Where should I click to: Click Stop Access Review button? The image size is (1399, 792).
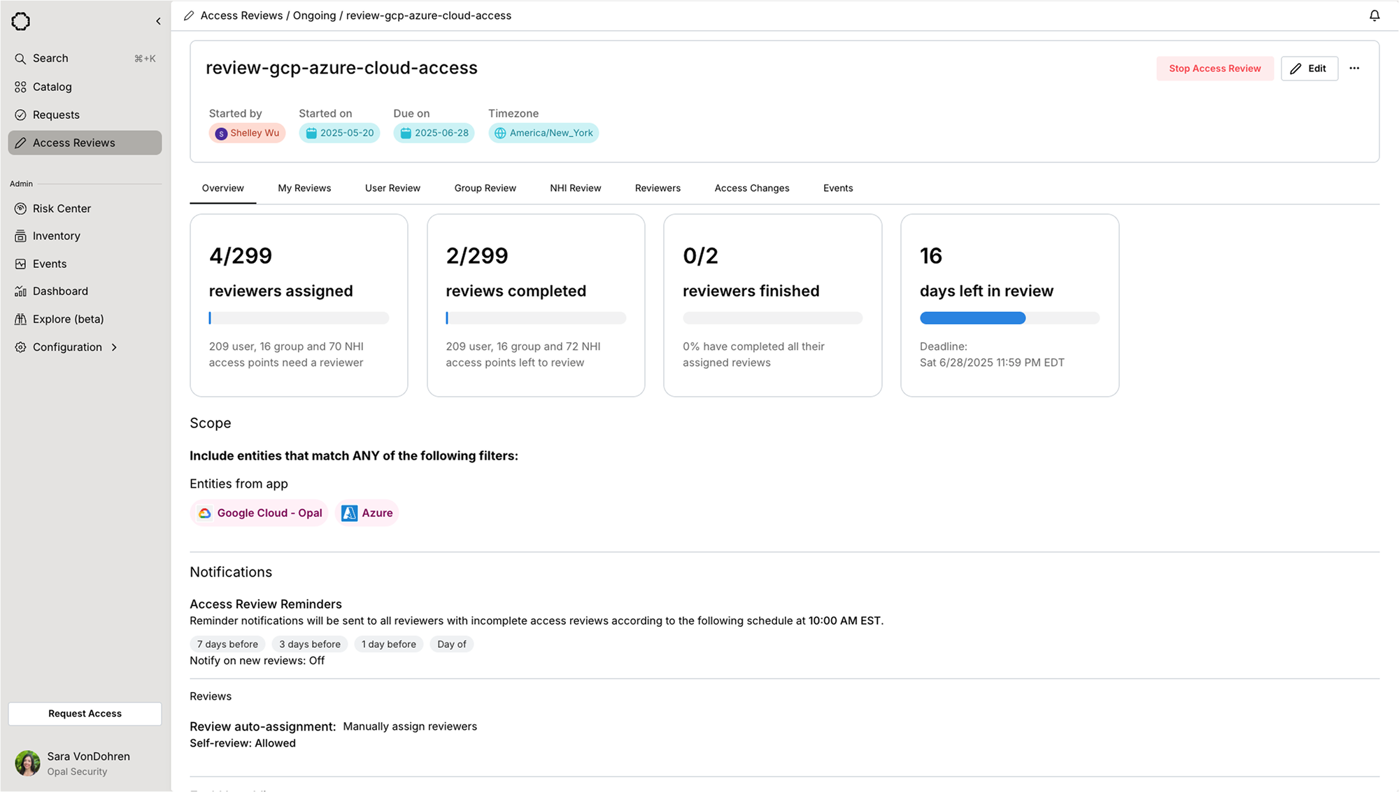click(x=1214, y=69)
